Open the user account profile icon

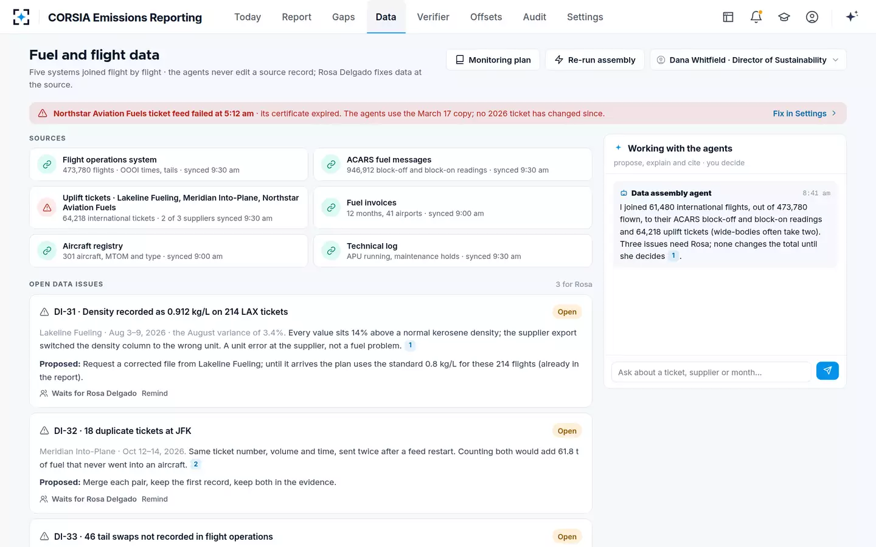(x=812, y=17)
